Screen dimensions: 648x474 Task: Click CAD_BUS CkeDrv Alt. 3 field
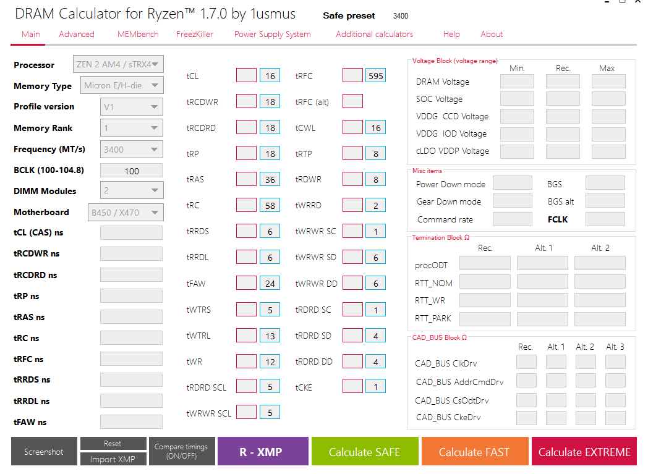[x=615, y=418]
